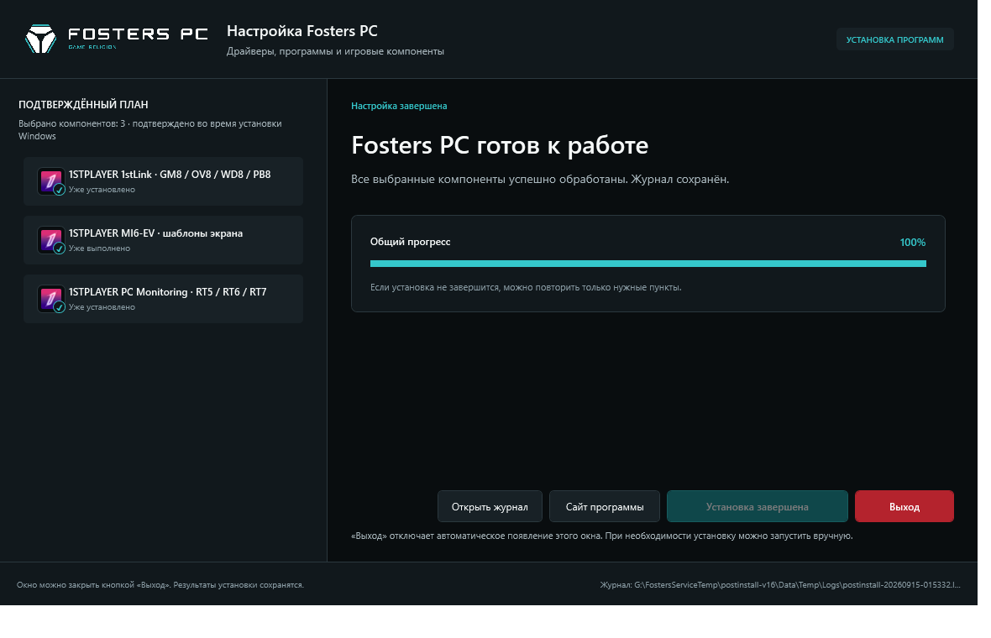Click the log path in the footer
This screenshot has width=991, height=638.
click(780, 585)
